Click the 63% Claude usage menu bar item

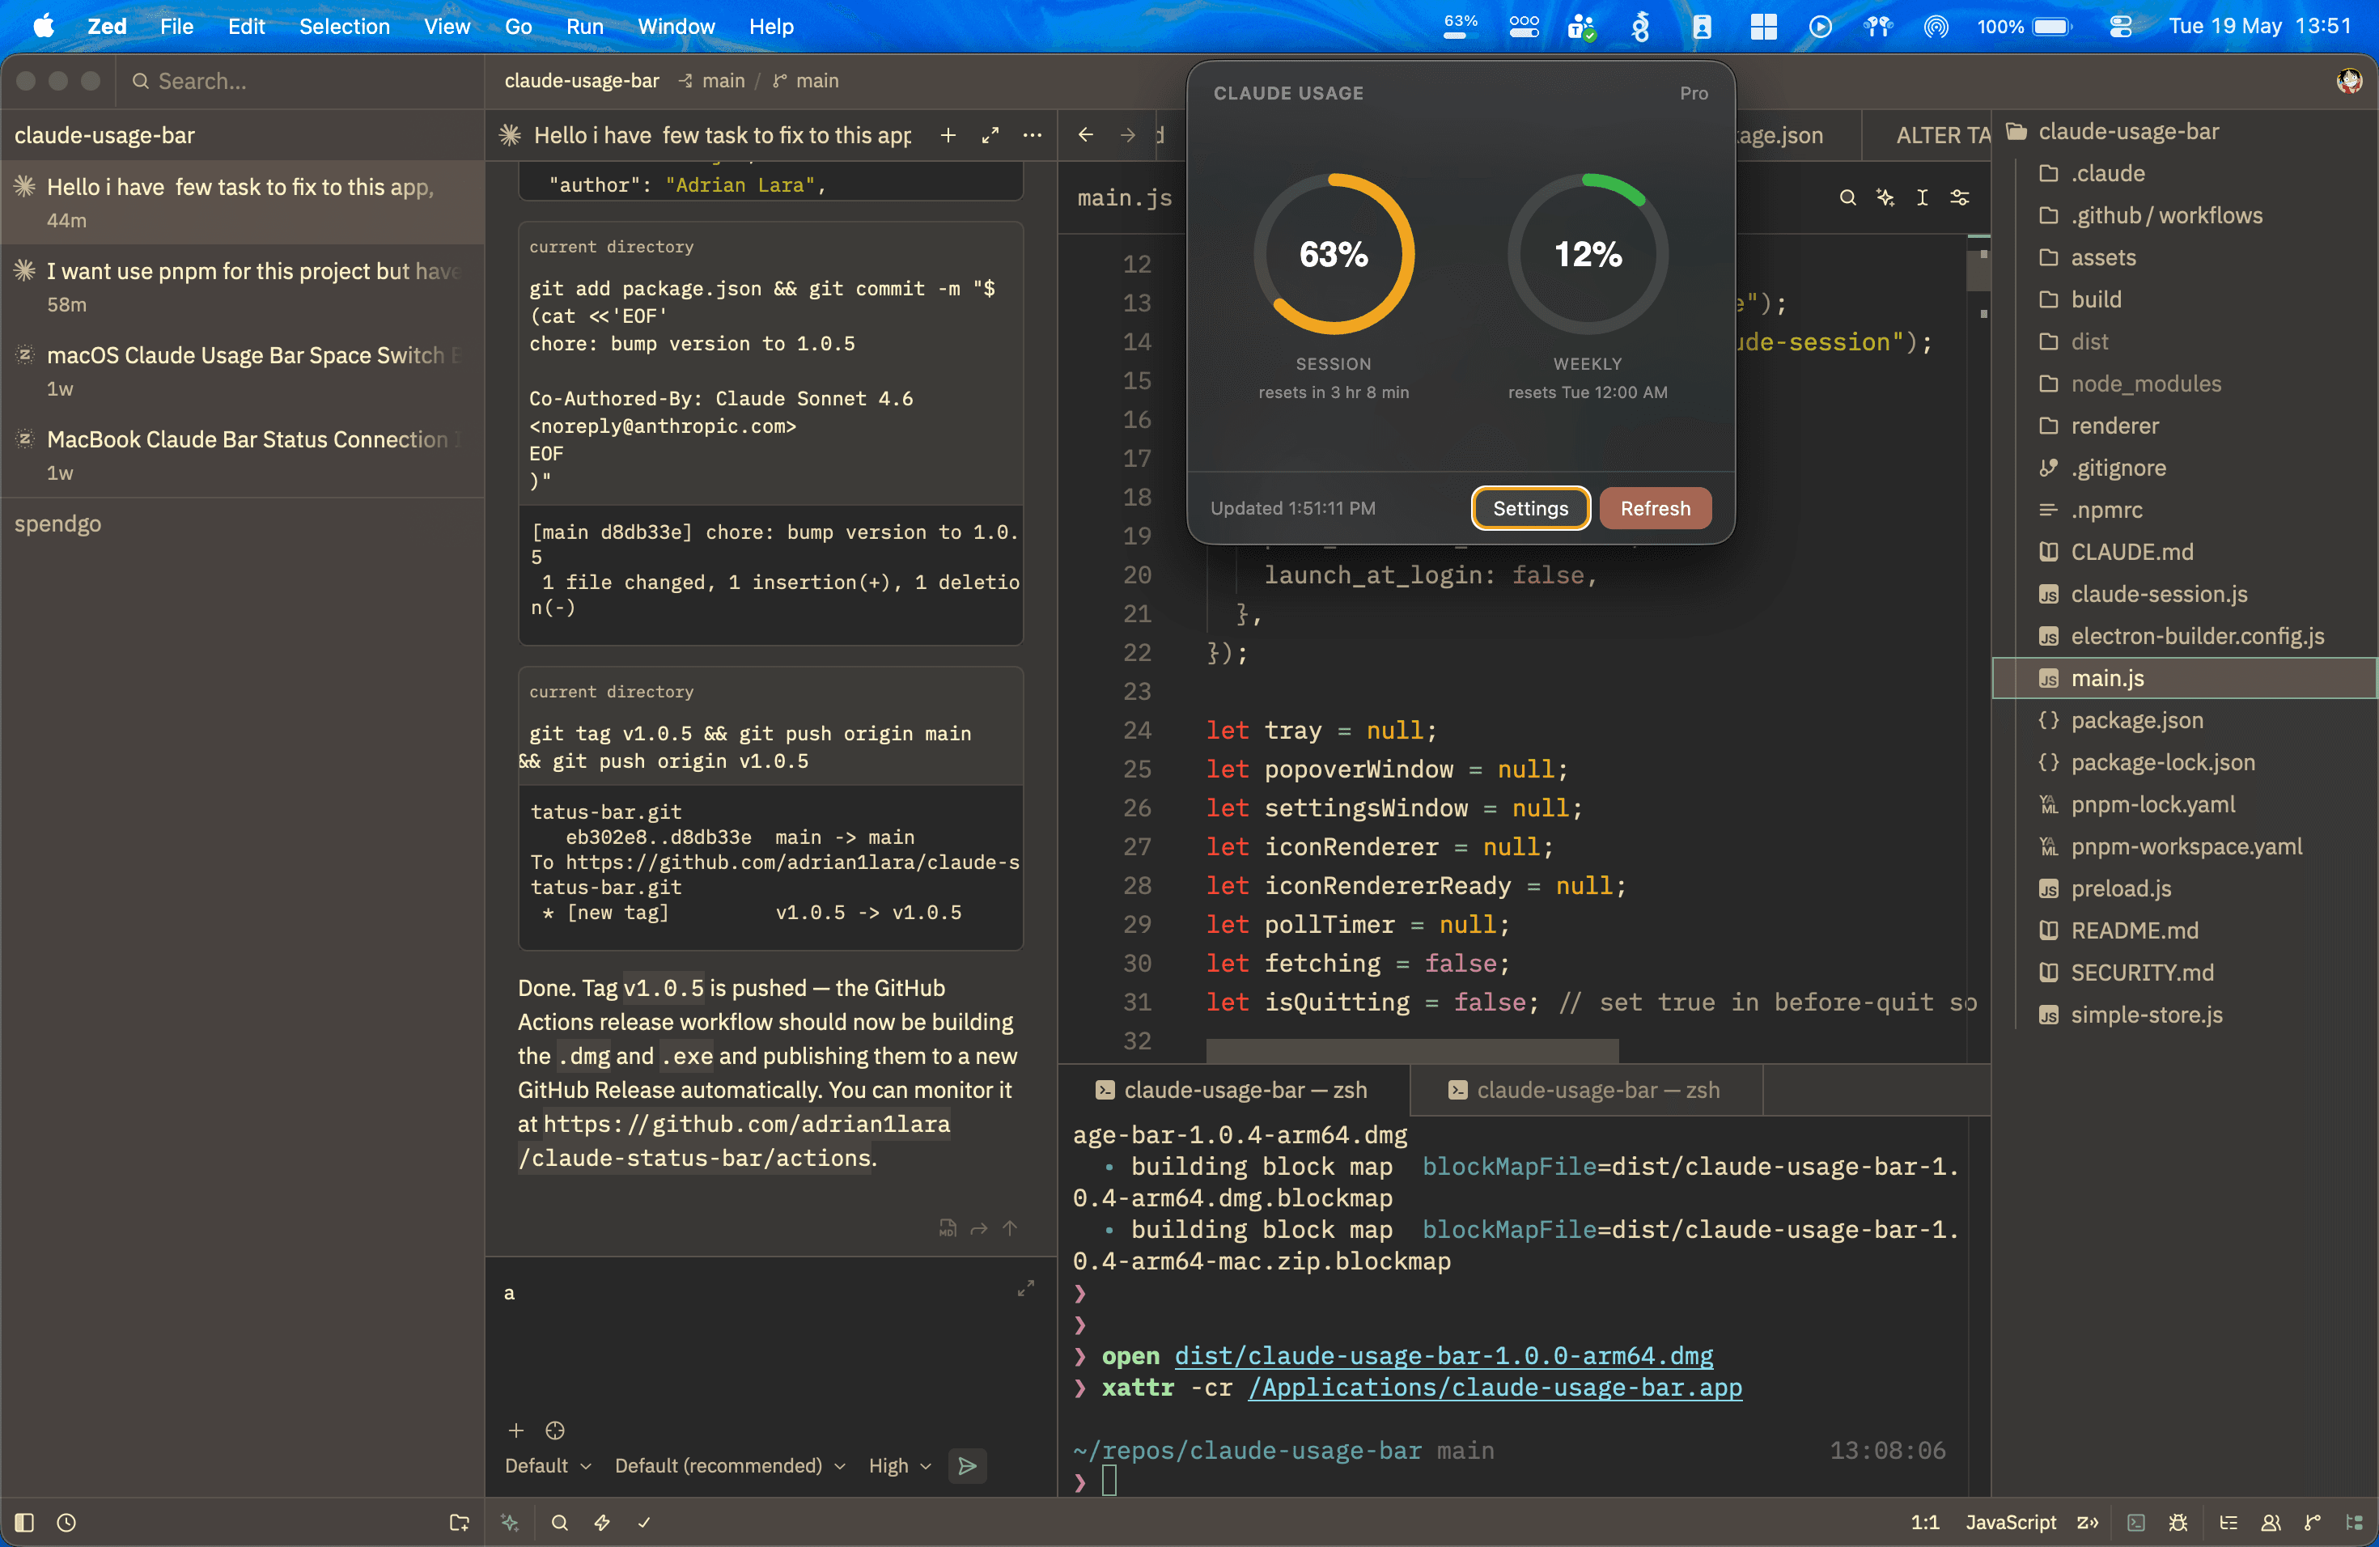(x=1461, y=26)
